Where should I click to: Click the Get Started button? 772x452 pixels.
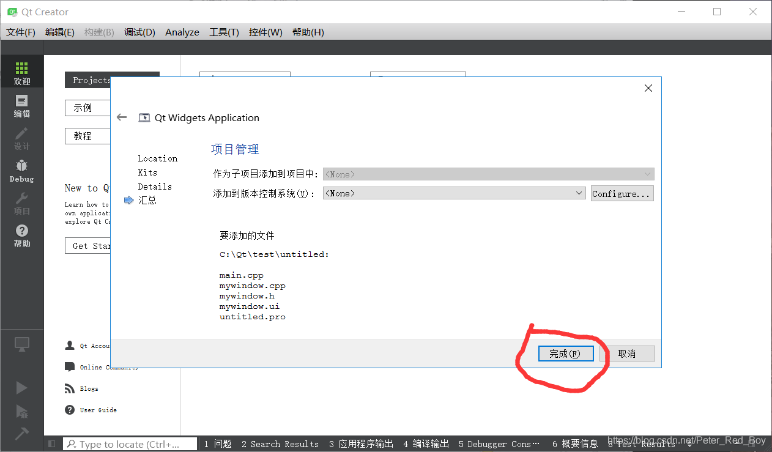click(87, 246)
